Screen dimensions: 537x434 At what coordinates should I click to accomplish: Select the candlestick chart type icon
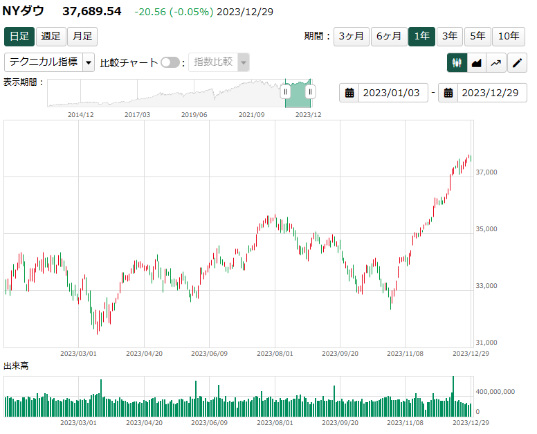(x=457, y=63)
